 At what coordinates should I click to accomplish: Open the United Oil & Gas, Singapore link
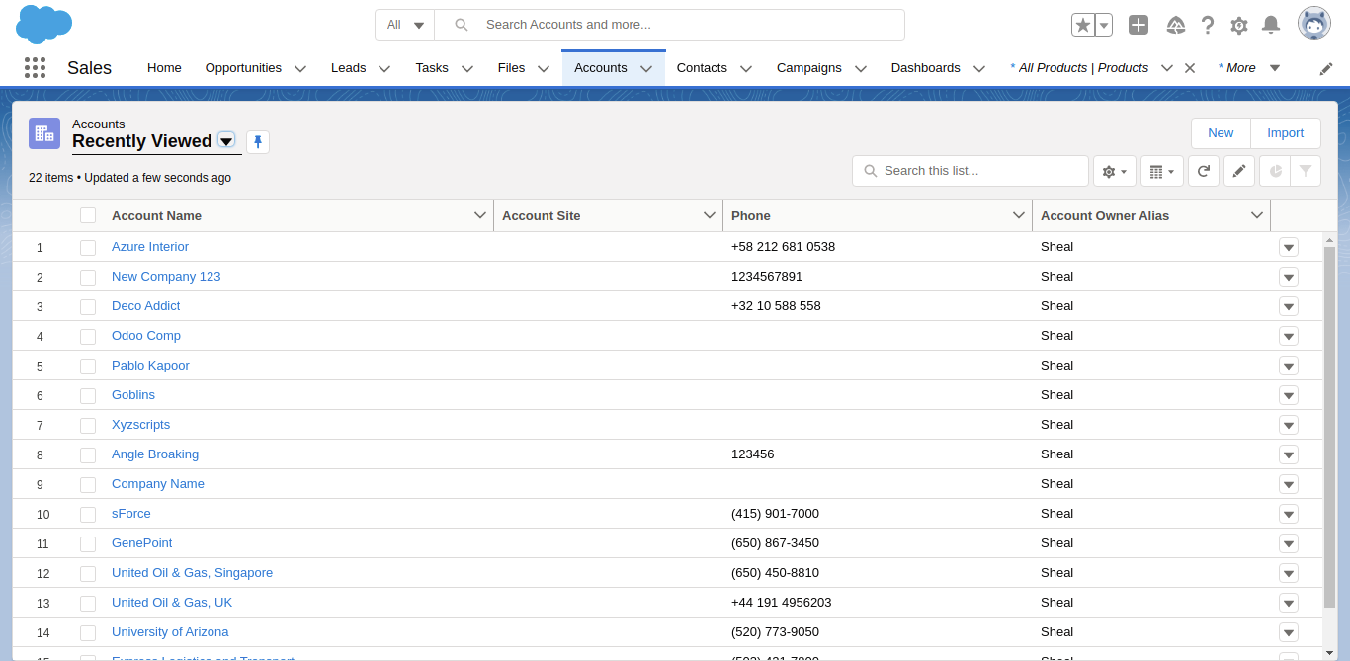pos(192,573)
